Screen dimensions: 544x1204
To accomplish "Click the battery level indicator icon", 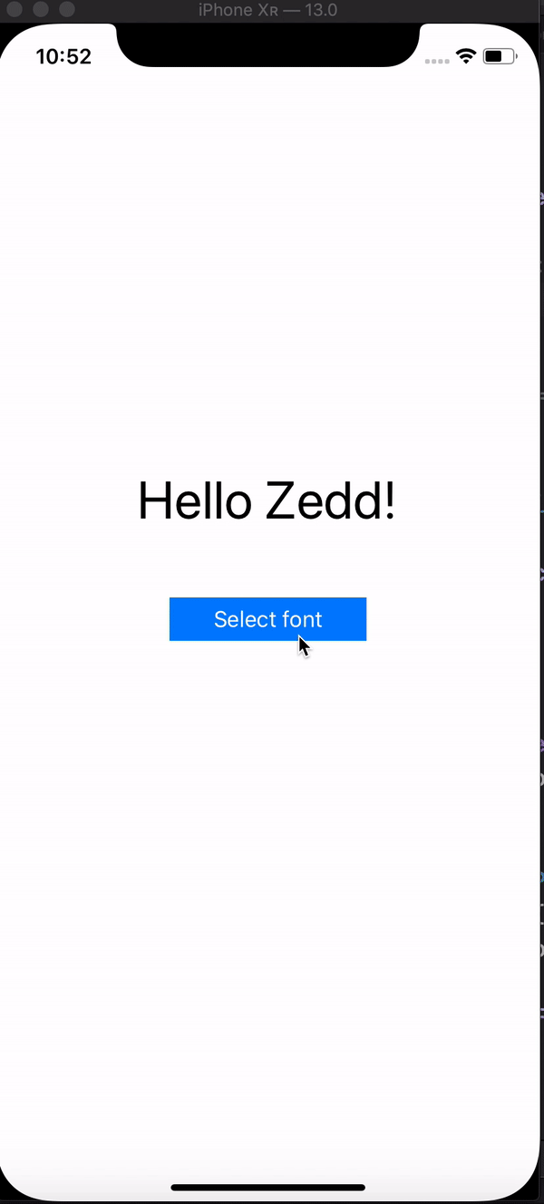I will [x=500, y=55].
